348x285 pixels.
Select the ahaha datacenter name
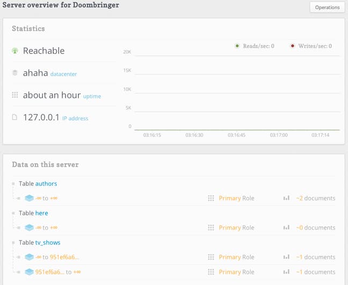point(35,73)
